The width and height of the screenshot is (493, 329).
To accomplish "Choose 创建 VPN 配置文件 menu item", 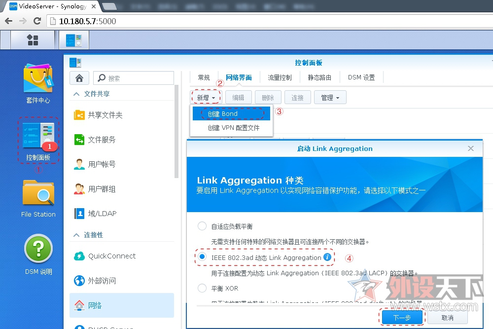I will click(x=231, y=128).
